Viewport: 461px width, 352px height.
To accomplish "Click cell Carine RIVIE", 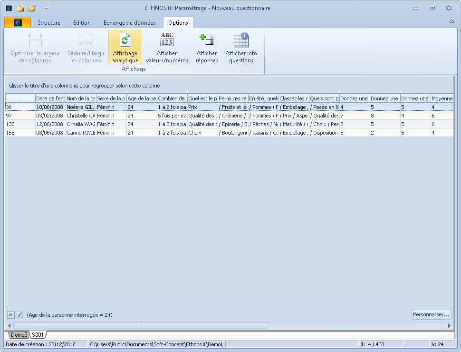I will [81, 133].
